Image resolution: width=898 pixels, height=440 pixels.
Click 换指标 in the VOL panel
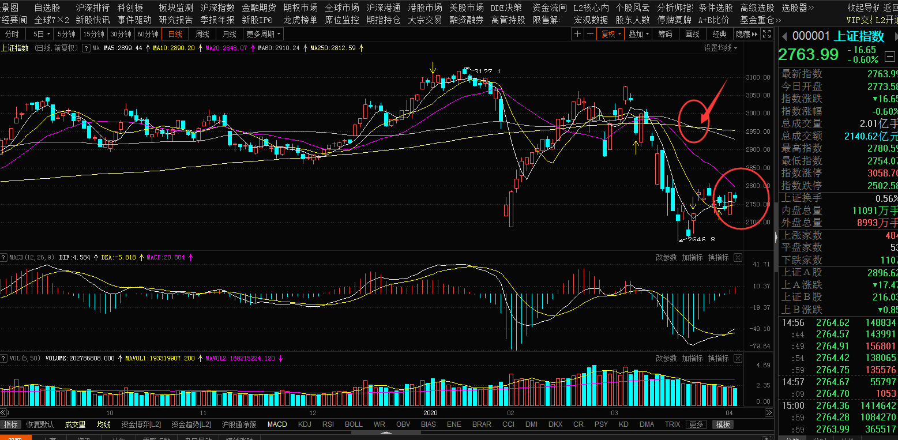pyautogui.click(x=718, y=358)
